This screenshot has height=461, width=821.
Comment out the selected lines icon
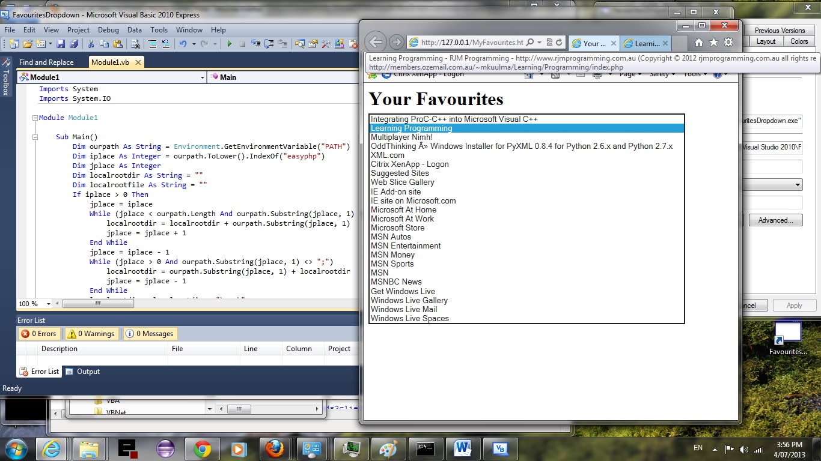click(153, 44)
